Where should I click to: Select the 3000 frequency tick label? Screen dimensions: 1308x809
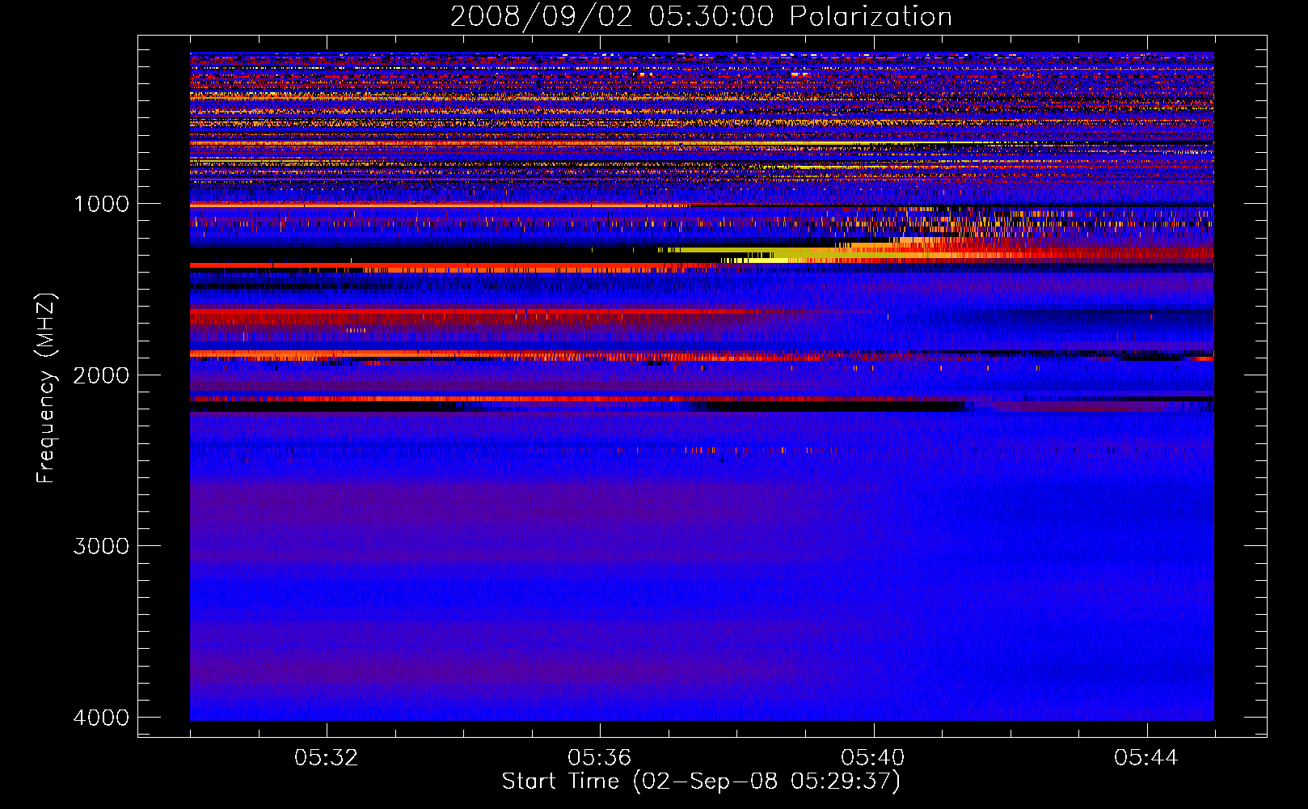(x=101, y=546)
